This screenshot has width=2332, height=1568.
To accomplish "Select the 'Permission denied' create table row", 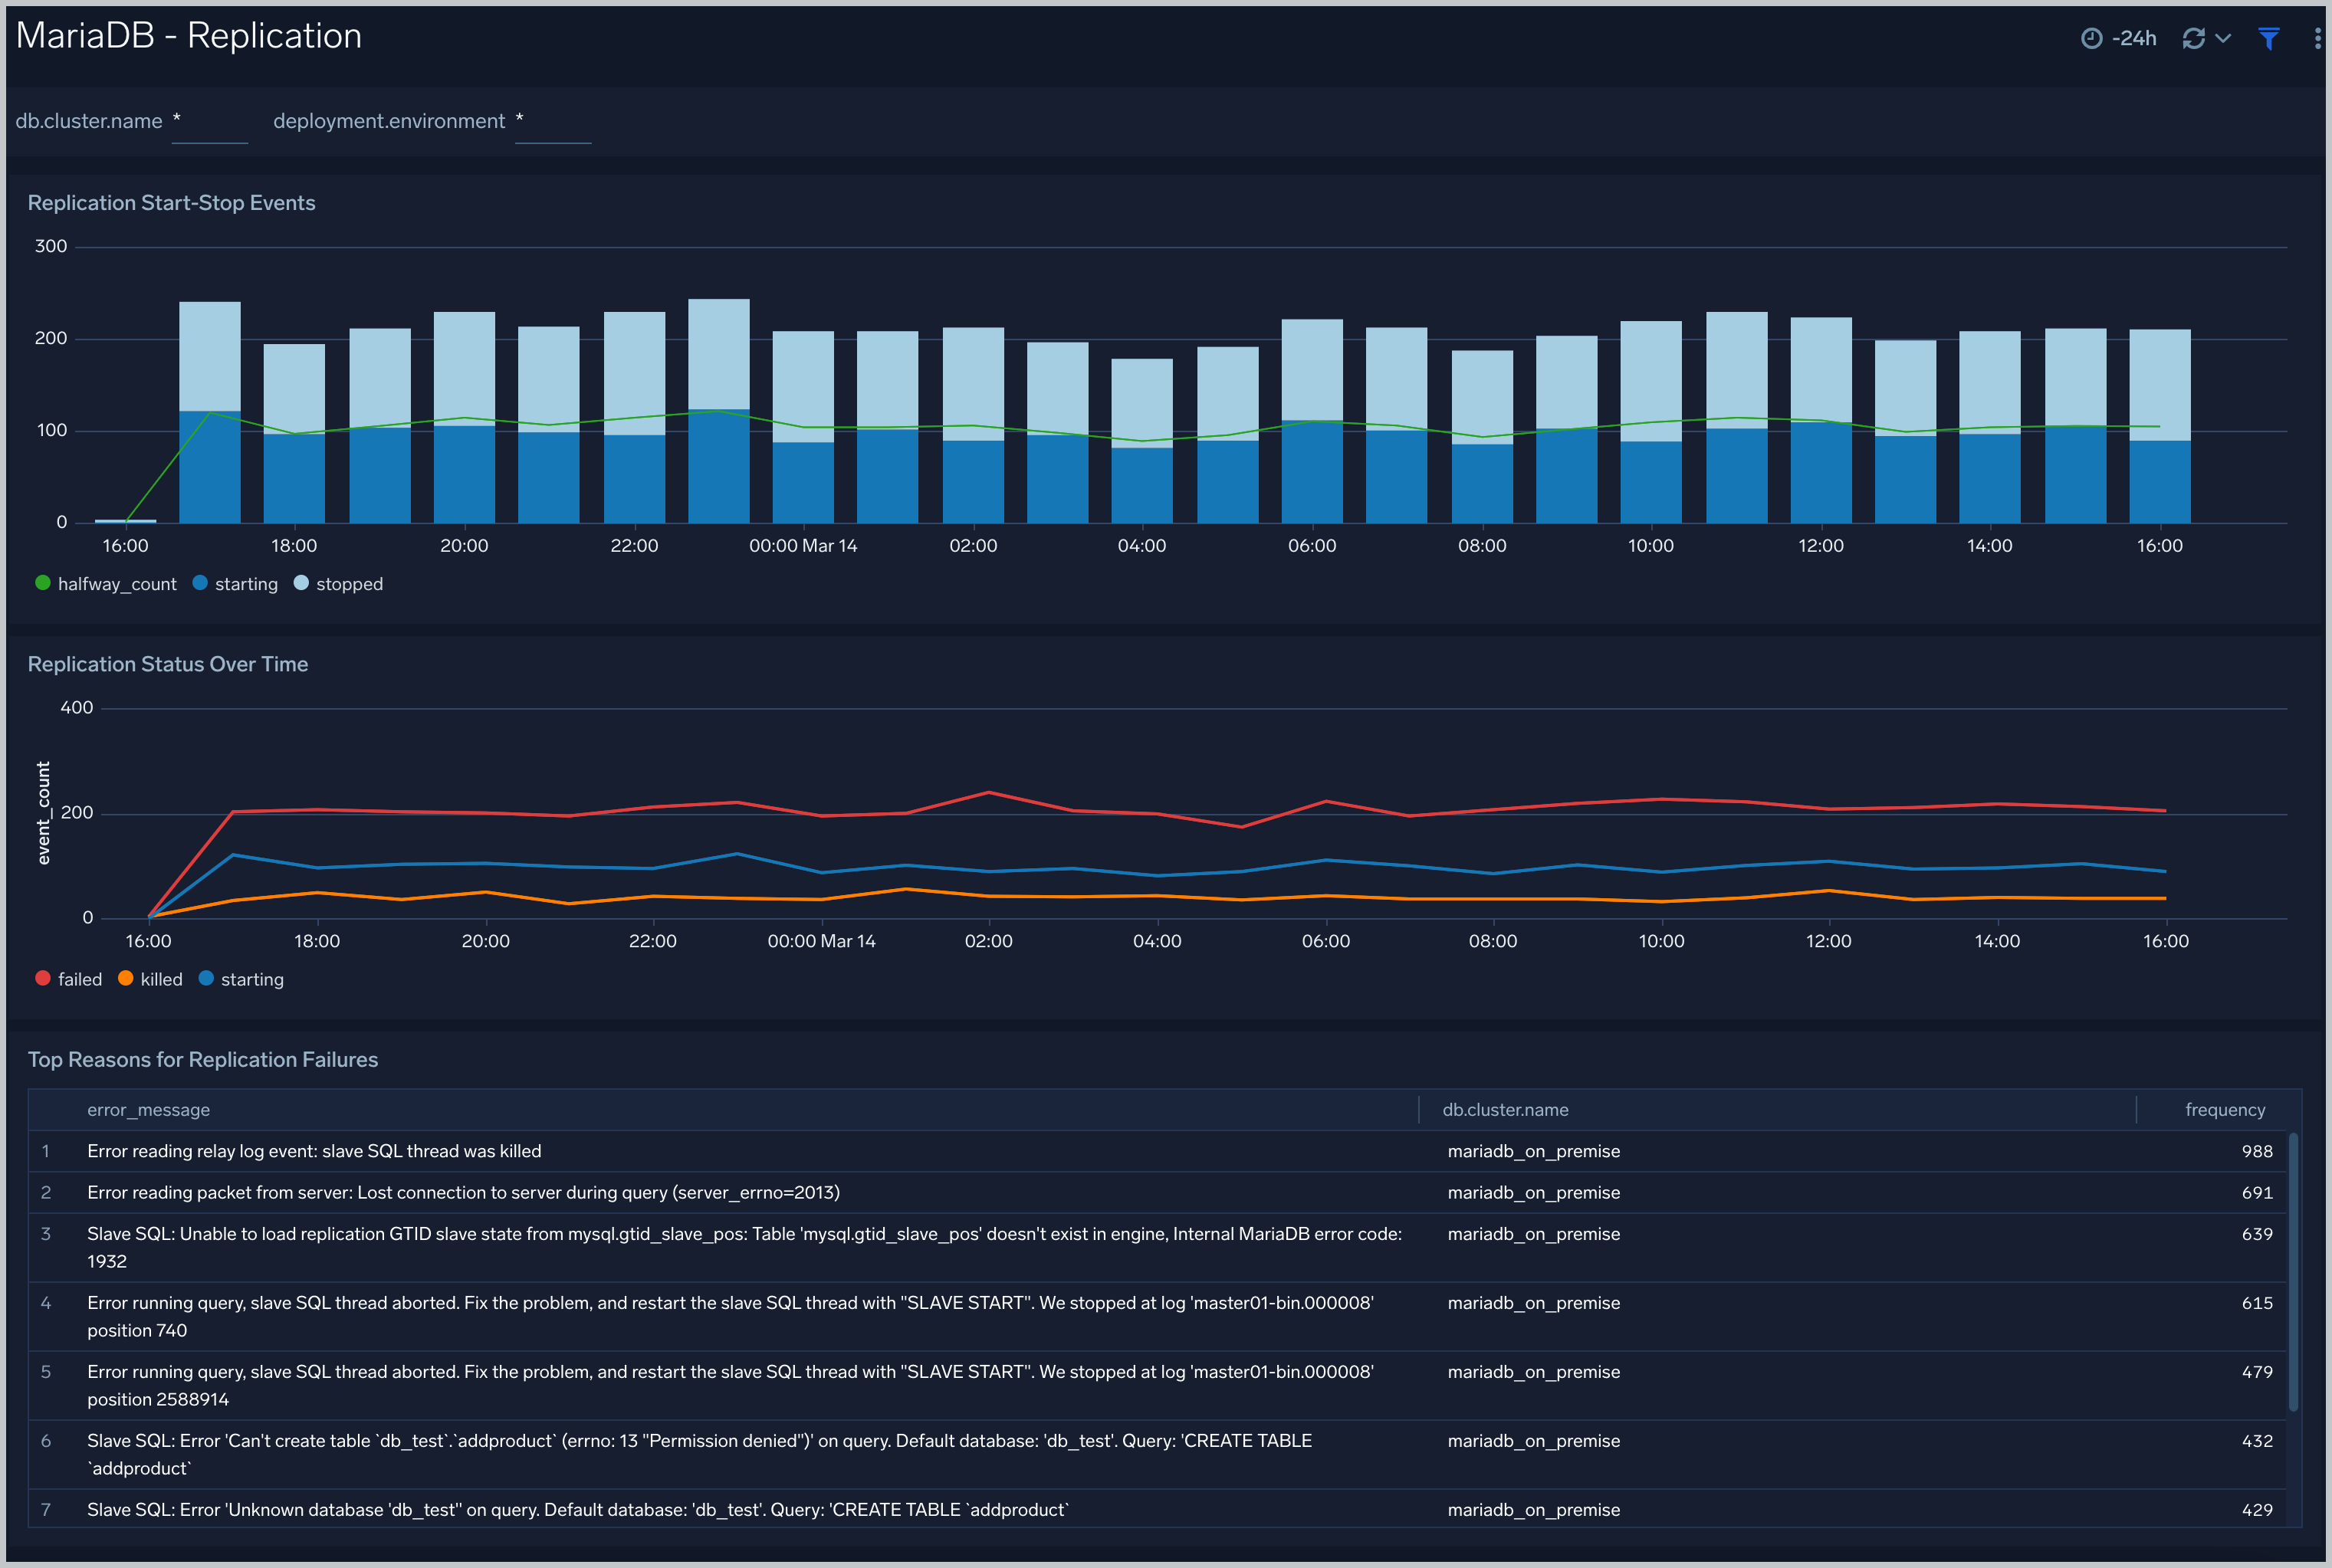I will click(x=1157, y=1455).
